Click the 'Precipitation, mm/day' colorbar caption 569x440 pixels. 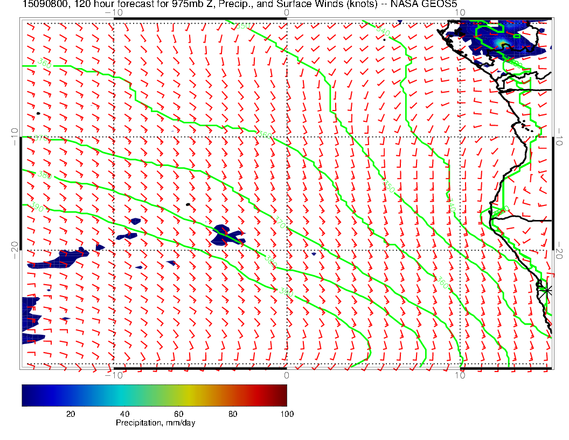(156, 423)
